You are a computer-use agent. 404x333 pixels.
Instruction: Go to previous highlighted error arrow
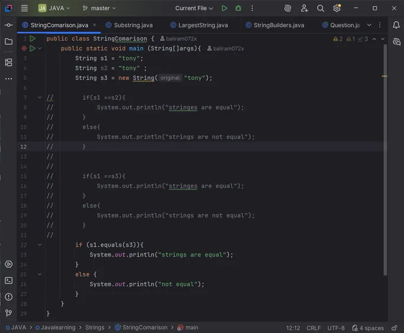pos(374,39)
